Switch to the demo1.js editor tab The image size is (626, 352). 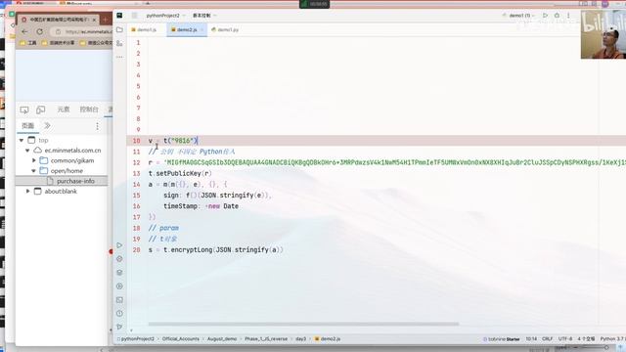point(144,30)
